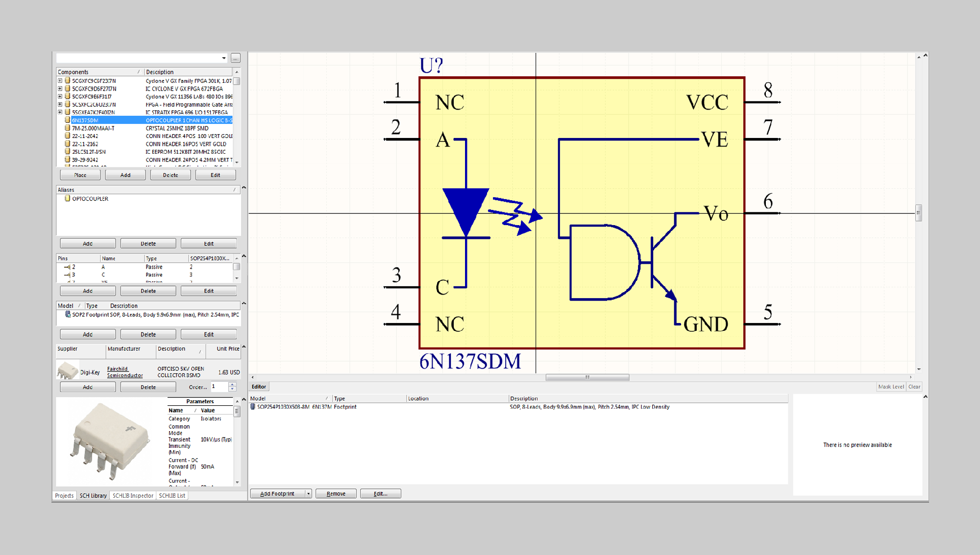Click the large optocoupler package preview image
This screenshot has width=980, height=555.
(x=111, y=441)
